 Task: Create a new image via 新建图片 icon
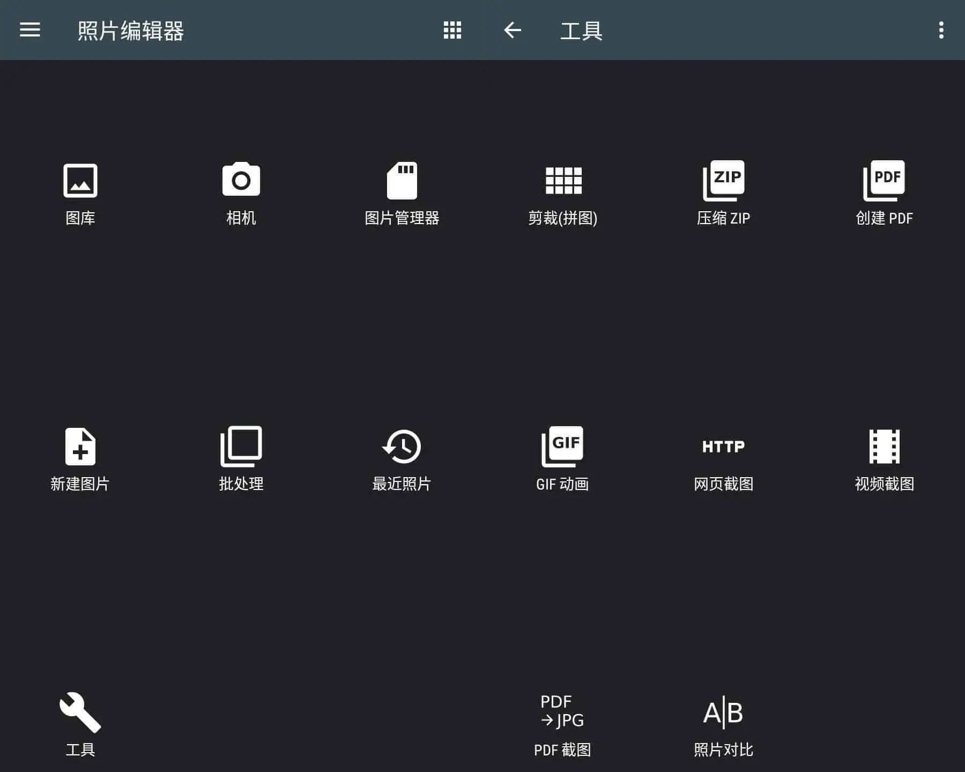click(80, 446)
